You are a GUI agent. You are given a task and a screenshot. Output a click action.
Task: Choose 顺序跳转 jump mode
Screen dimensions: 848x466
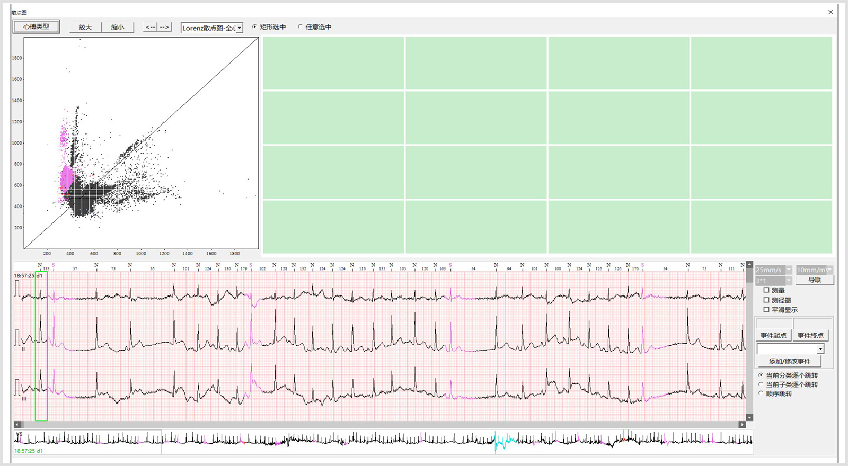[761, 393]
